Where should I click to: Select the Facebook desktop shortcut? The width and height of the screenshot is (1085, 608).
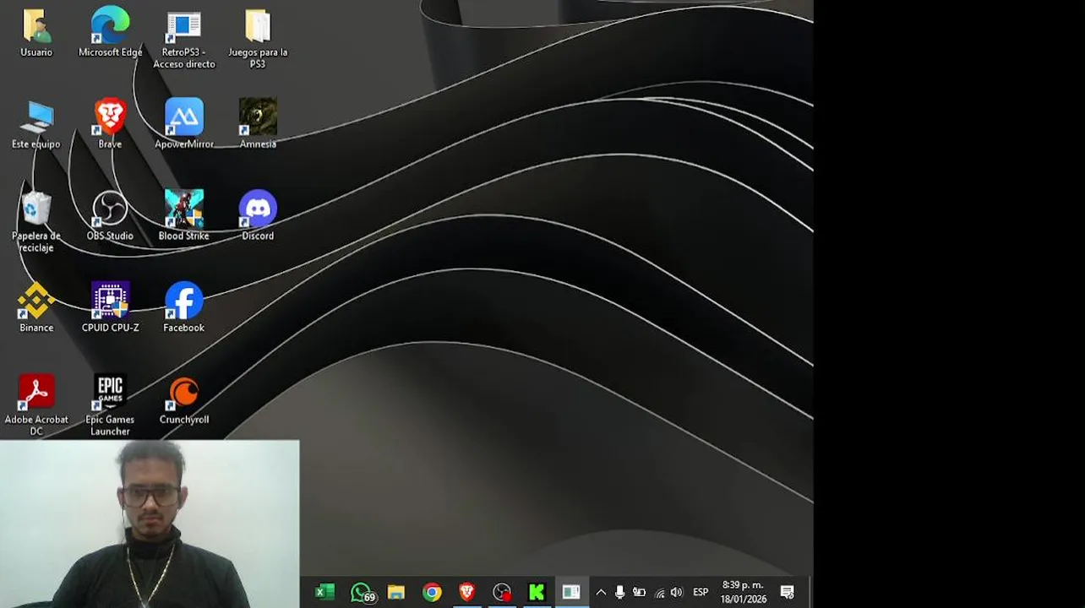tap(183, 301)
